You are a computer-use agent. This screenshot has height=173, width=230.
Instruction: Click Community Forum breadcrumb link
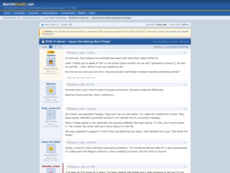(x=31, y=18)
